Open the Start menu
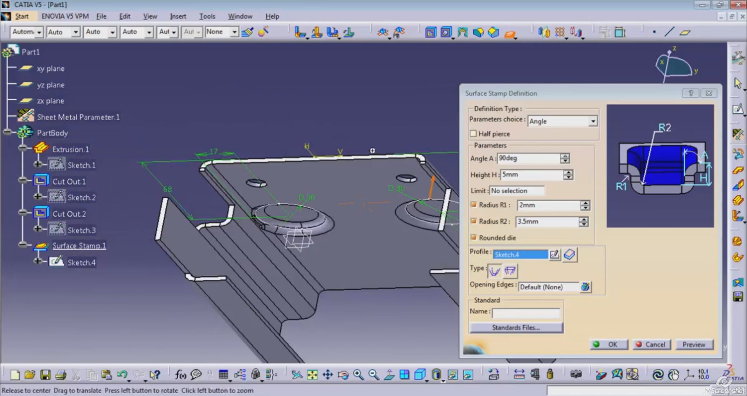Viewport: 747px width, 396px height. [22, 16]
